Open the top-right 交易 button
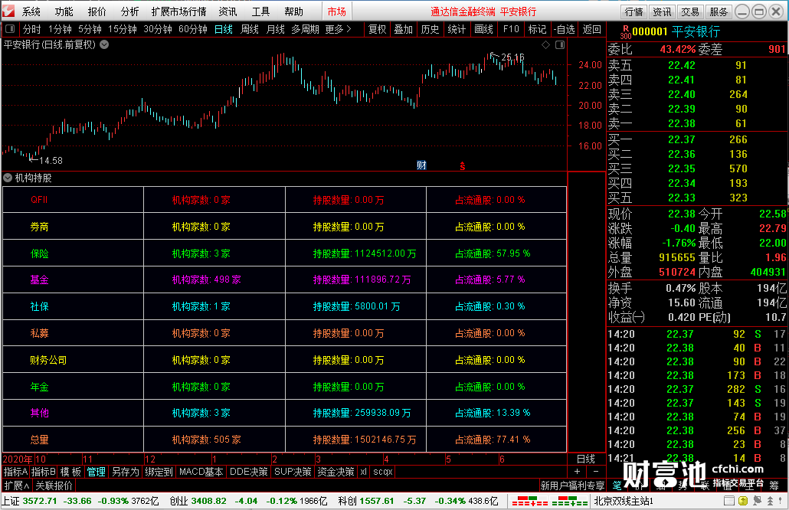Image resolution: width=789 pixels, height=510 pixels. [690, 11]
